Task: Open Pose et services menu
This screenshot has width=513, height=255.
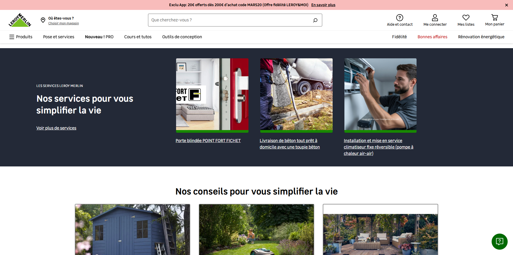Action: click(59, 37)
